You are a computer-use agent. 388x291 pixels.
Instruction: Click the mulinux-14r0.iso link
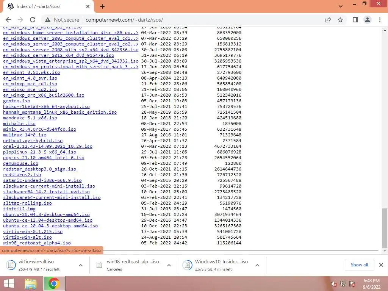25,135
